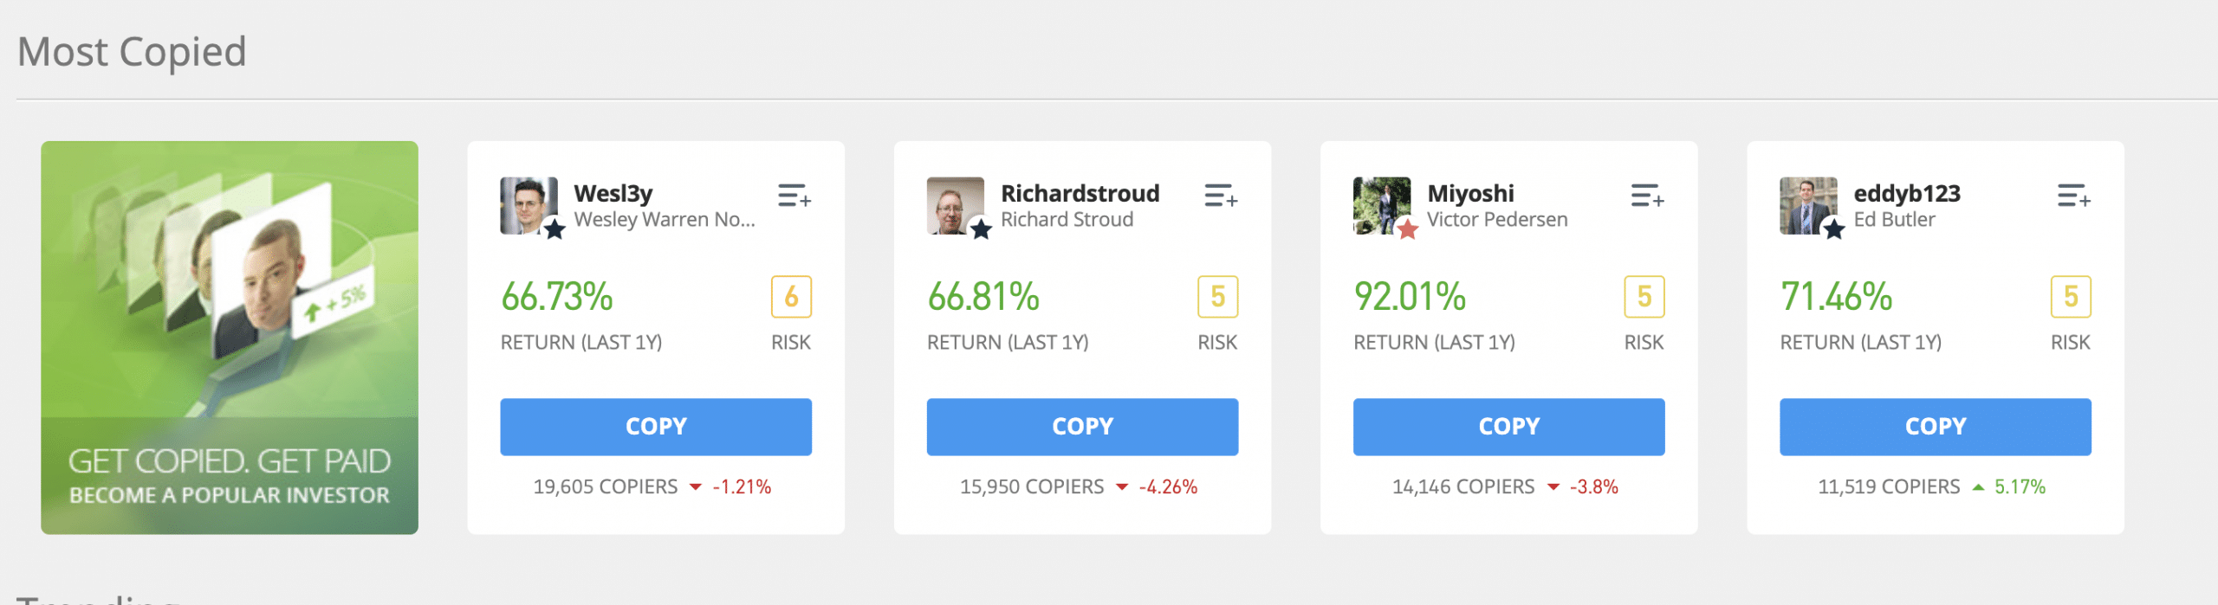Open Miyoshi username link
The height and width of the screenshot is (605, 2218).
pyautogui.click(x=1470, y=193)
